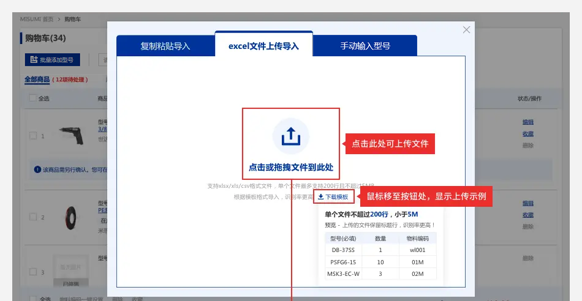Check the box for cart item 1
The height and width of the screenshot is (301, 582).
33,136
